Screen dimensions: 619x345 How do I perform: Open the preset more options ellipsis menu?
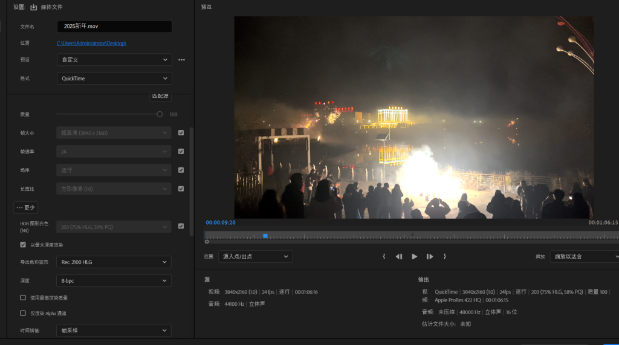(181, 60)
